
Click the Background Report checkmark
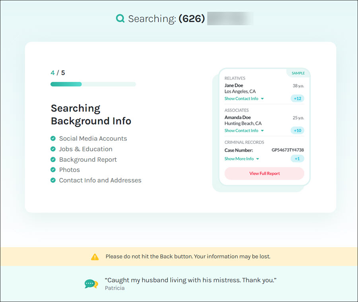click(53, 159)
